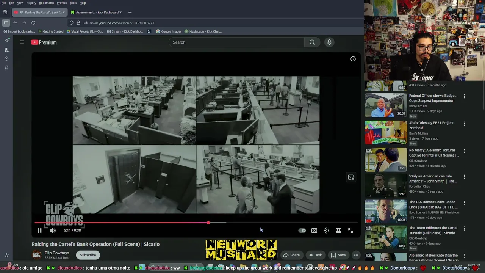485x273 pixels.
Task: Subscribe to Clip Cowboys channel
Action: [88, 255]
